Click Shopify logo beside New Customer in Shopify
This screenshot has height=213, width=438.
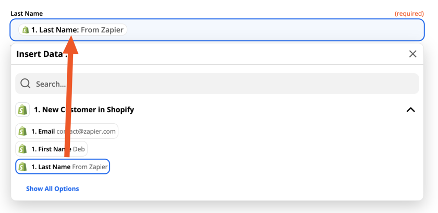[22, 110]
